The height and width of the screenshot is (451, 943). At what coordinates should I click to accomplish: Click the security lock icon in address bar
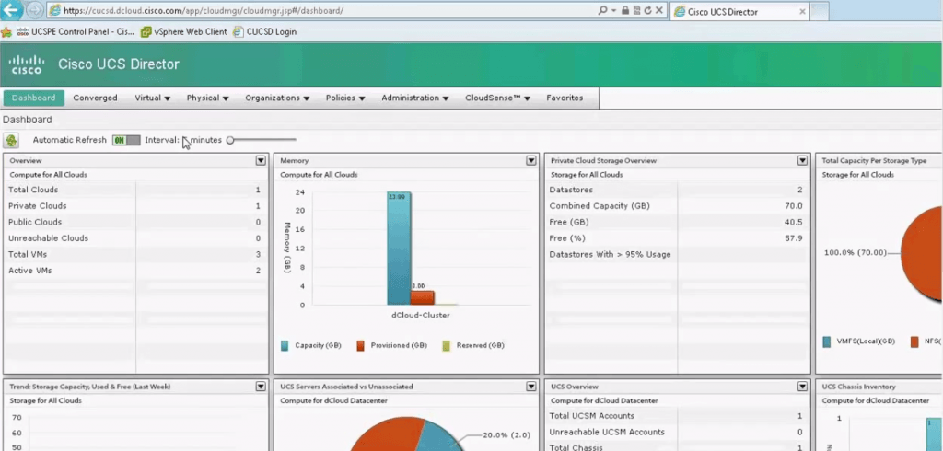pyautogui.click(x=625, y=11)
